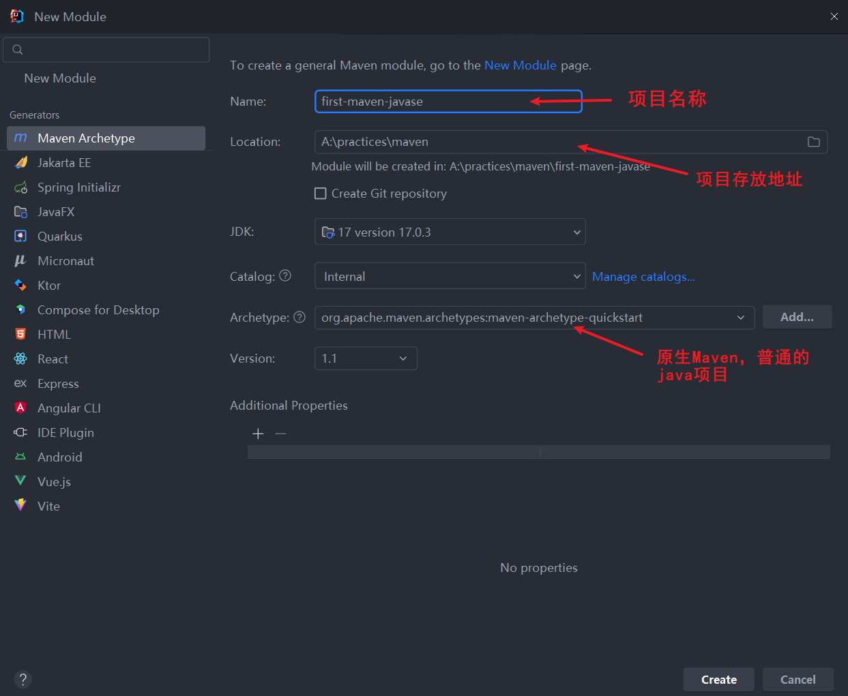Click the Cancel button

798,680
